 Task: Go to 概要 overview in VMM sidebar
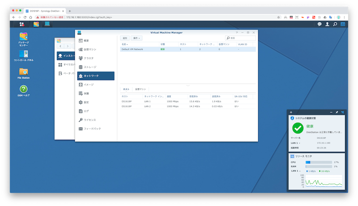tap(96, 41)
